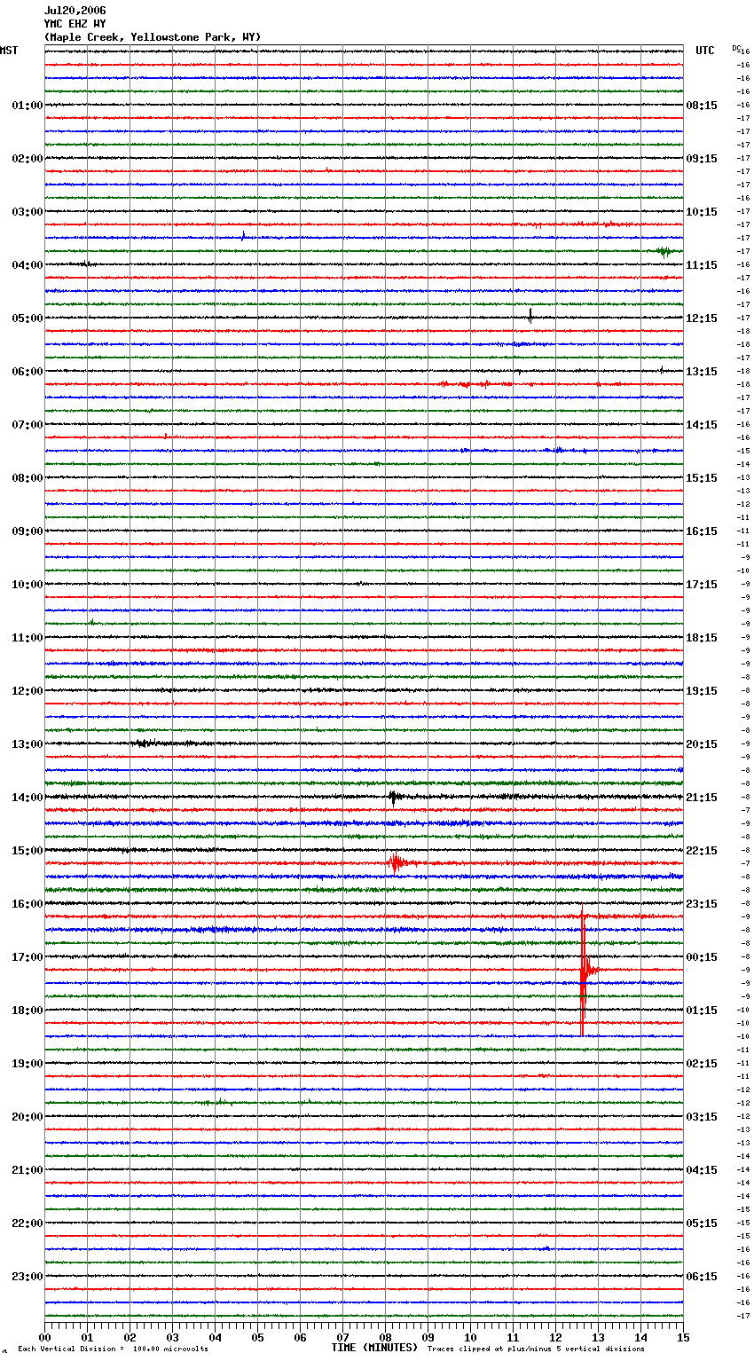The height and width of the screenshot is (1361, 754).
Task: Click the 01:00 MST time label
Action: [x=27, y=106]
